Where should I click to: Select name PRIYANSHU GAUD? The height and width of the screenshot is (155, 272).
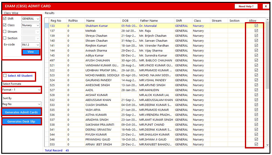(98, 139)
